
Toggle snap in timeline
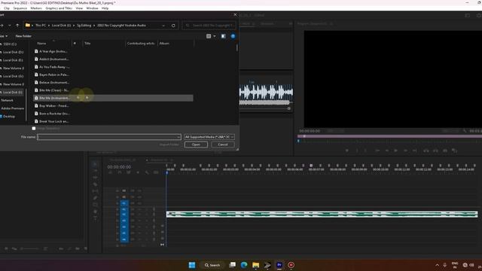pos(120,172)
